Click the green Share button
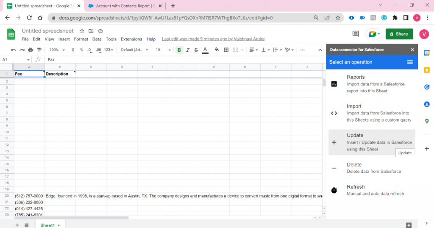 coord(399,34)
